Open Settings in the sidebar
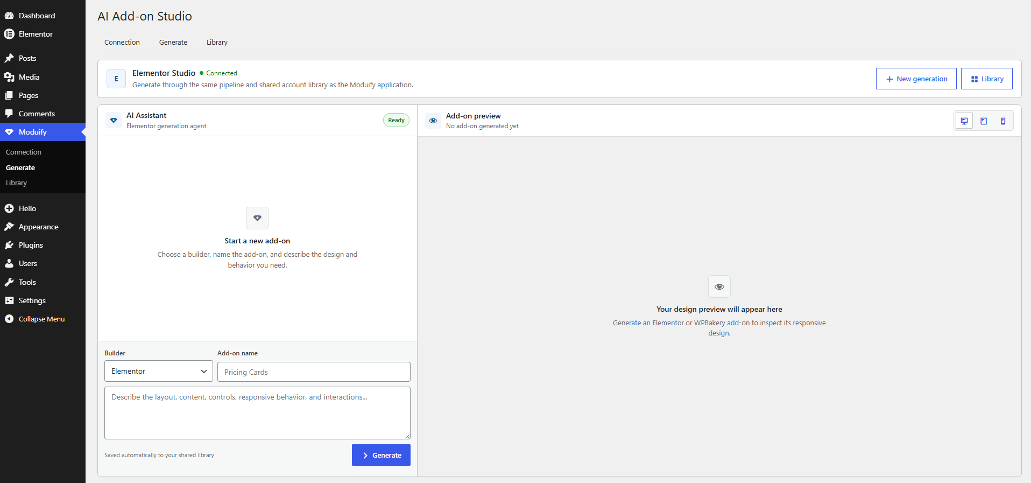The width and height of the screenshot is (1031, 483). tap(43, 300)
